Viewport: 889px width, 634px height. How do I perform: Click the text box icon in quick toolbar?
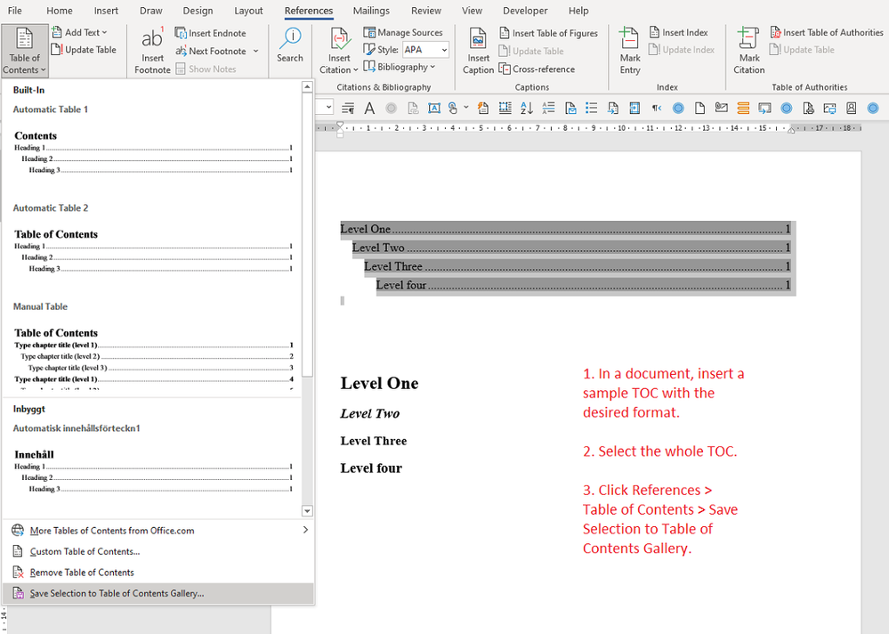(x=433, y=108)
